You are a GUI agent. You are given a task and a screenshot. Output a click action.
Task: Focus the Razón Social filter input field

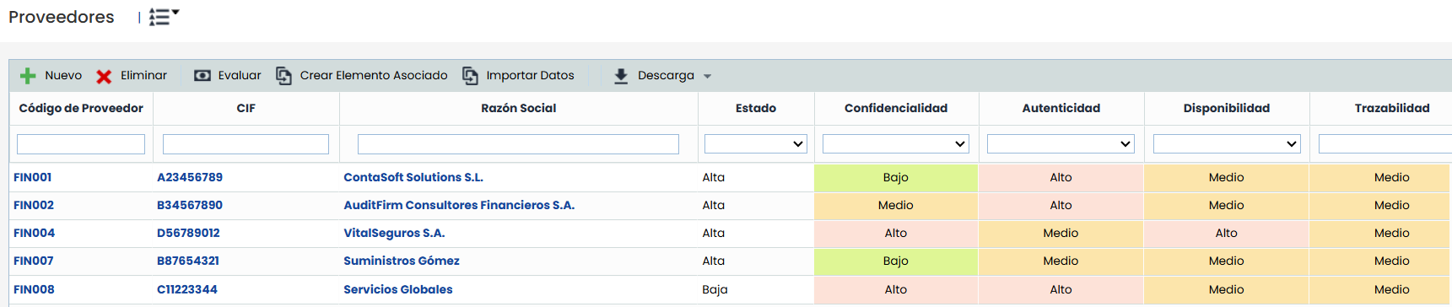[518, 144]
